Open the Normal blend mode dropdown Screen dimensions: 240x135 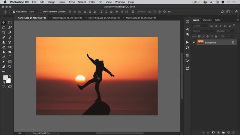pyautogui.click(x=204, y=31)
